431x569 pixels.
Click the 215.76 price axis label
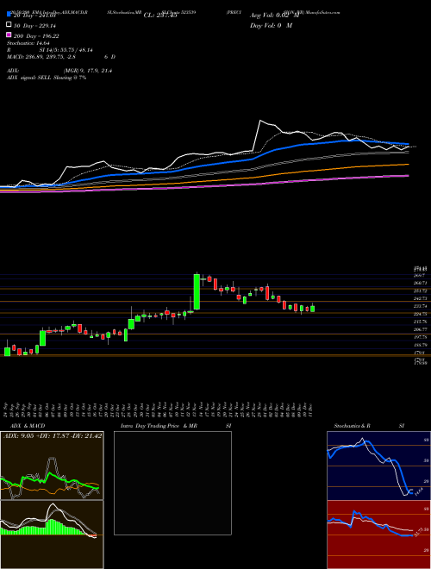pos(420,322)
